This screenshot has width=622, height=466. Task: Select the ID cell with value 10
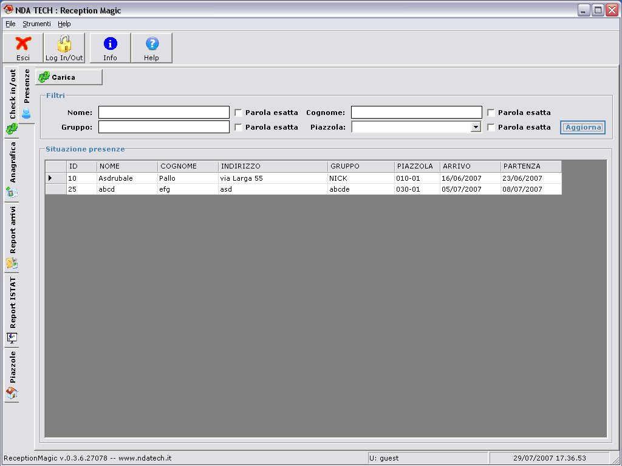pos(81,178)
